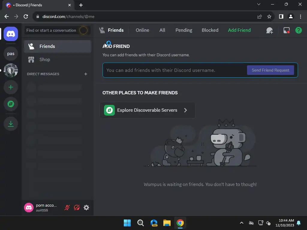This screenshot has width=307, height=230.
Task: Open Windows Start menu
Action: pos(127,223)
